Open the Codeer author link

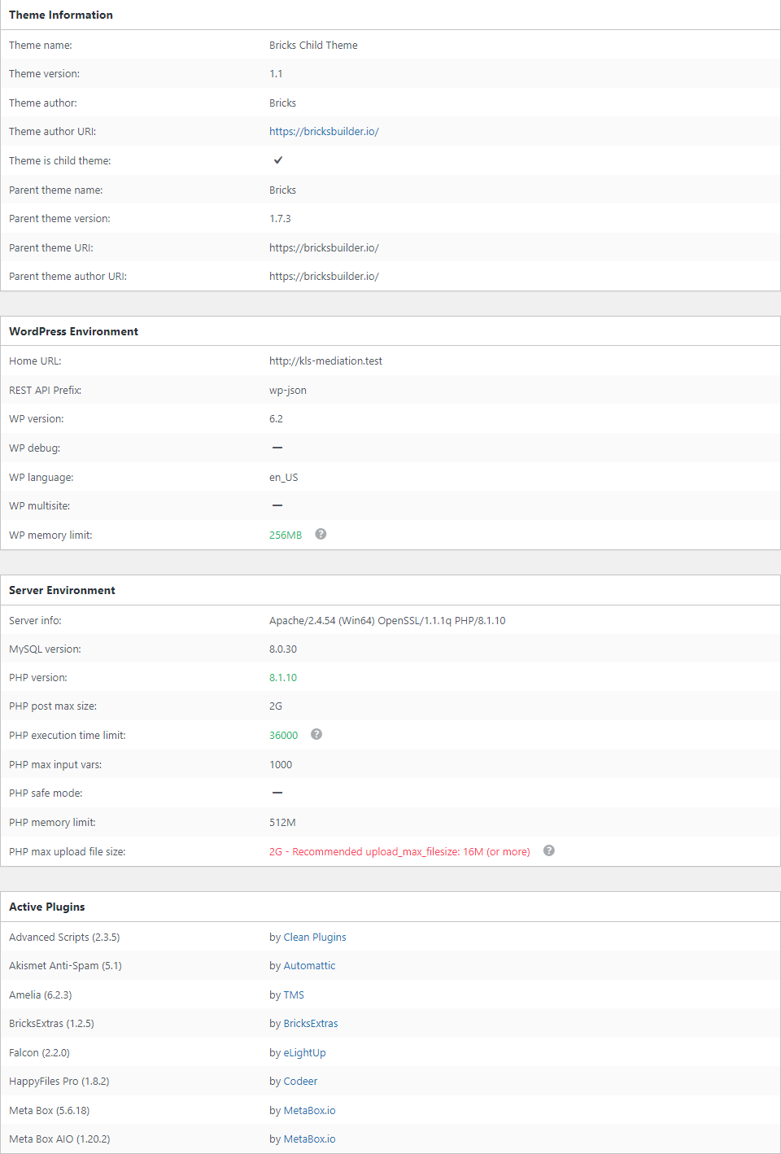300,1082
